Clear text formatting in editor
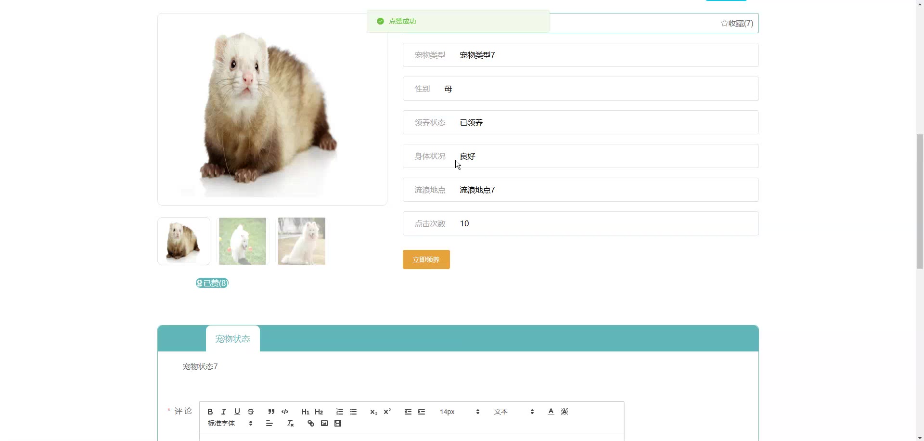This screenshot has width=924, height=441. point(290,424)
